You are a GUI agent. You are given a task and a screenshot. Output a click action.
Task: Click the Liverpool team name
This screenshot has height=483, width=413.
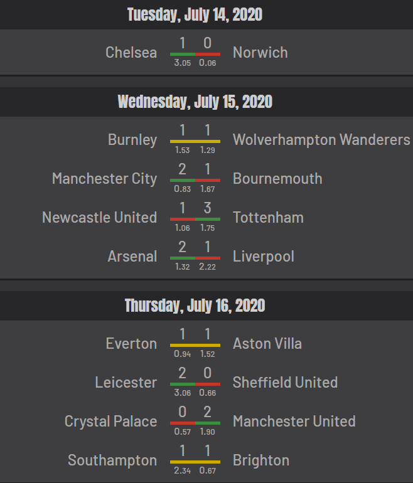click(264, 257)
